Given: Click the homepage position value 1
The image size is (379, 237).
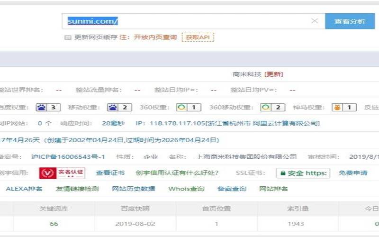Looking at the screenshot, I should 217,224.
